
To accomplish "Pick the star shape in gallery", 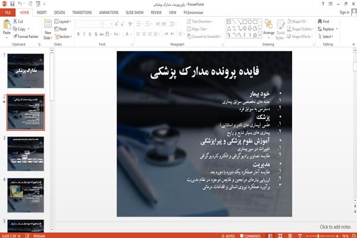I will 255,35.
